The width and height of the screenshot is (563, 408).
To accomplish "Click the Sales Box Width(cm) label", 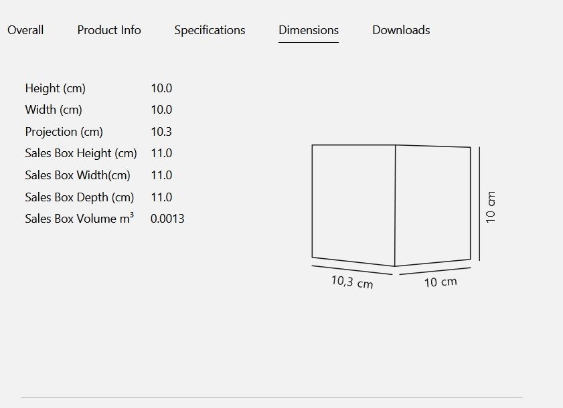I will [78, 175].
